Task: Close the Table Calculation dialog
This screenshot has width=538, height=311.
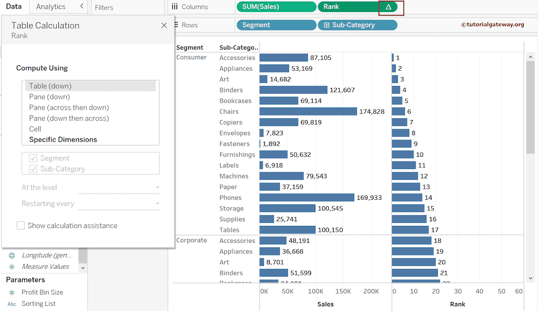Action: click(164, 25)
